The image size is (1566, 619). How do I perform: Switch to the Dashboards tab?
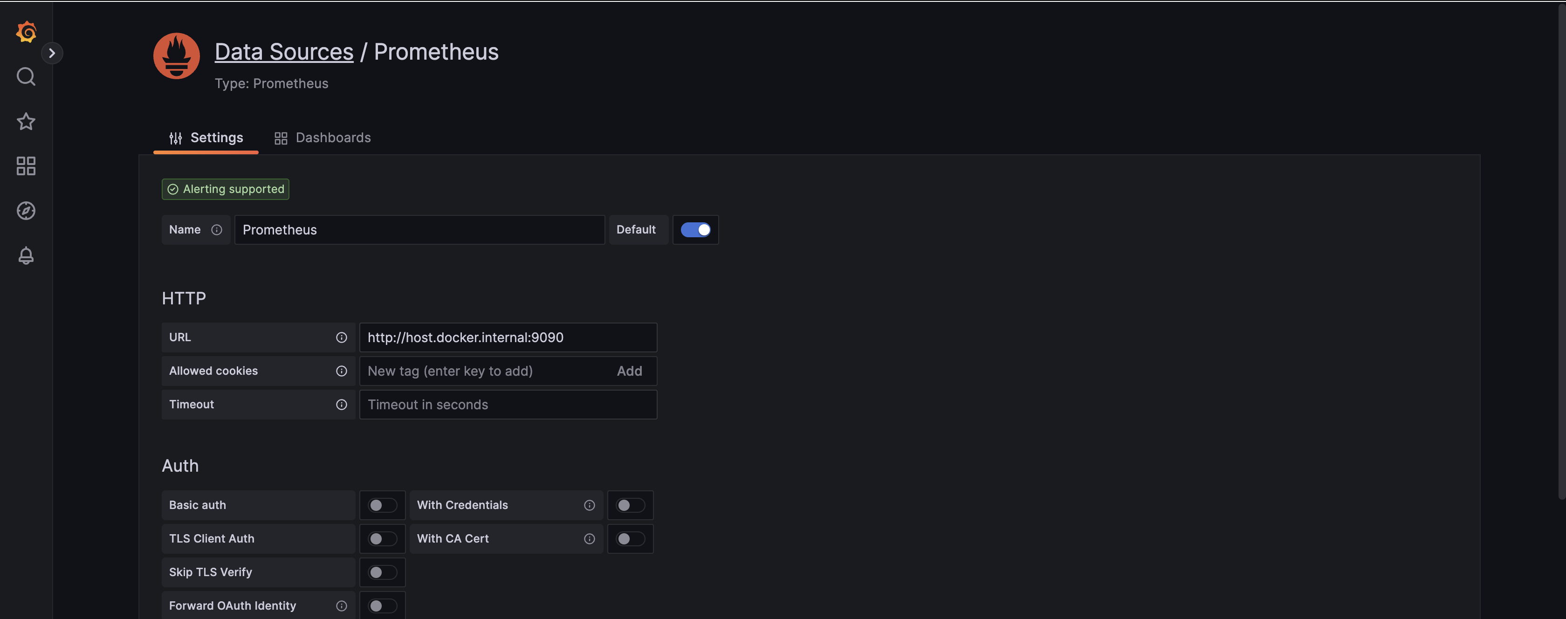coord(323,138)
